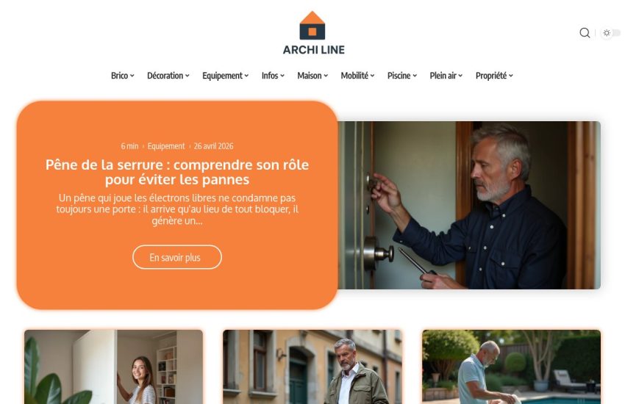Follow the Equipement category tag in the orange card

(x=166, y=146)
